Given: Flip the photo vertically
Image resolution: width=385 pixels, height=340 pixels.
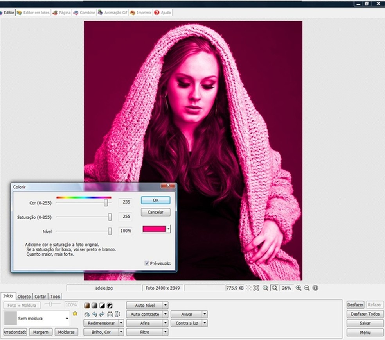Looking at the screenshot, I should (x=118, y=314).
